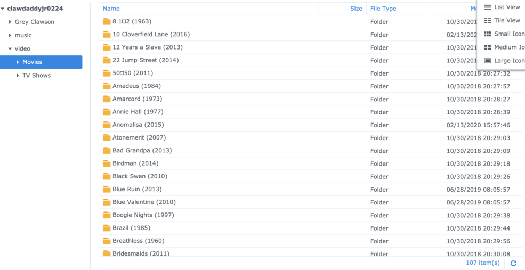Click the Birdman (2014) folder icon
This screenshot has width=525, height=270.
tap(107, 163)
